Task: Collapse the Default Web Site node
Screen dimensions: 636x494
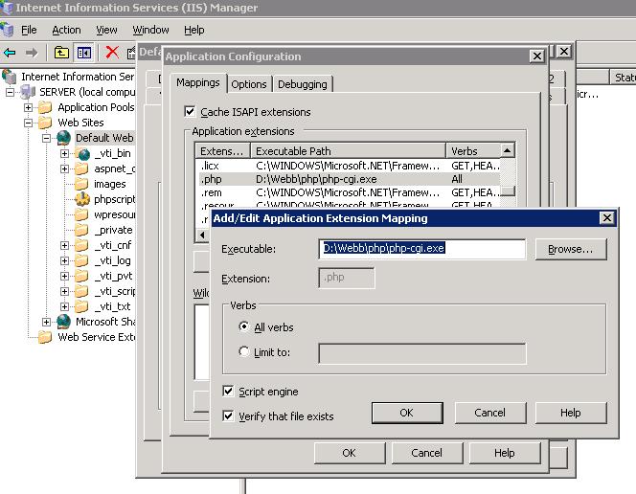Action: pyautogui.click(x=46, y=138)
